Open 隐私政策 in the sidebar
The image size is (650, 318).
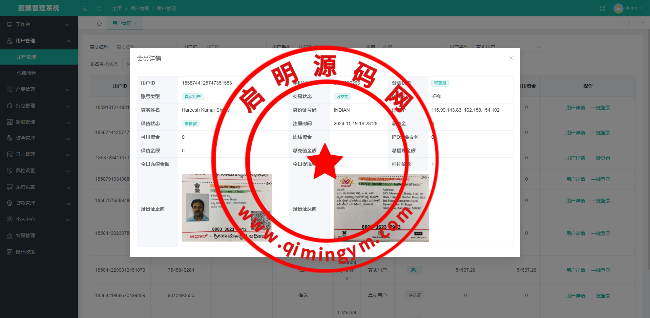pyautogui.click(x=25, y=252)
